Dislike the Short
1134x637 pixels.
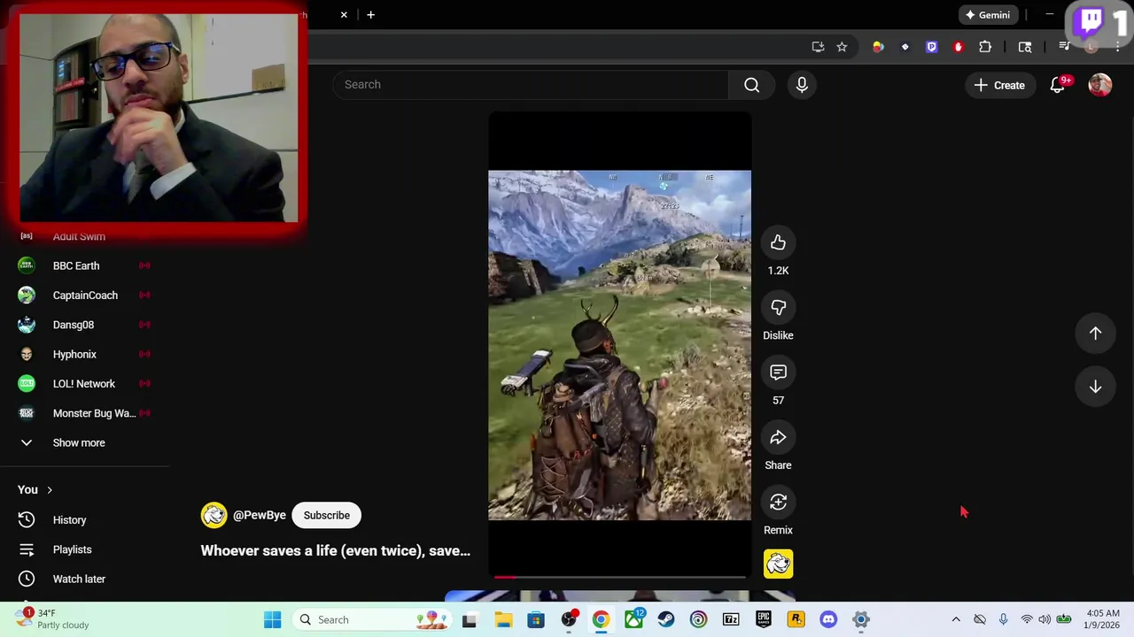778,307
